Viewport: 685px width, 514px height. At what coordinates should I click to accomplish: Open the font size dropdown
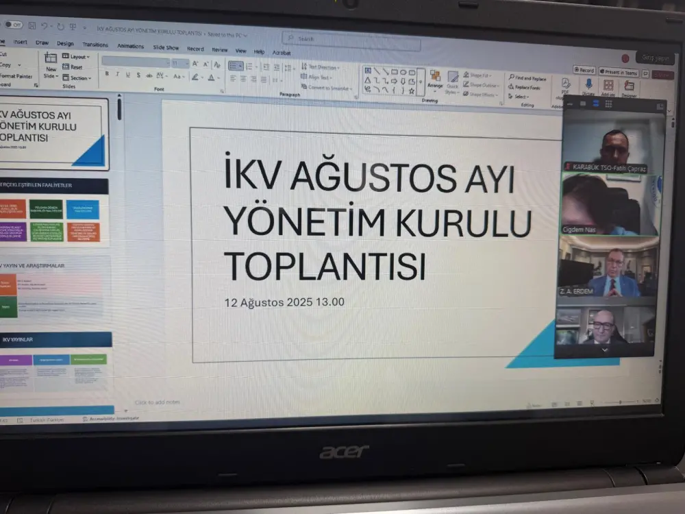(180, 64)
